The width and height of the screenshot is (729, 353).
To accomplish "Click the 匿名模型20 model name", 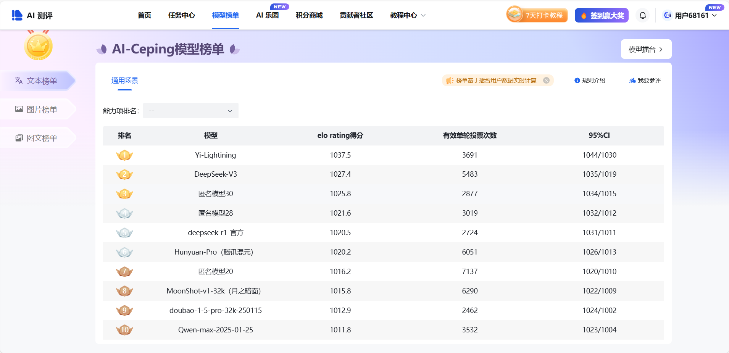I will coord(216,271).
